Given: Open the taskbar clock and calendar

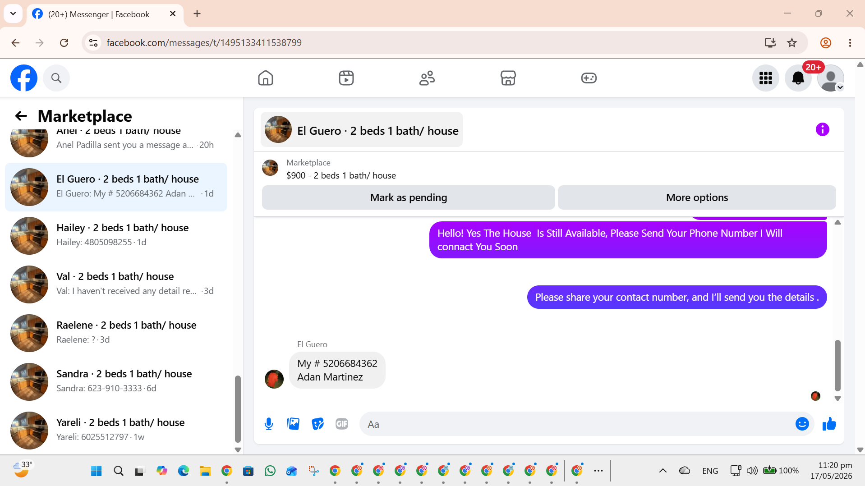Looking at the screenshot, I should (831, 471).
